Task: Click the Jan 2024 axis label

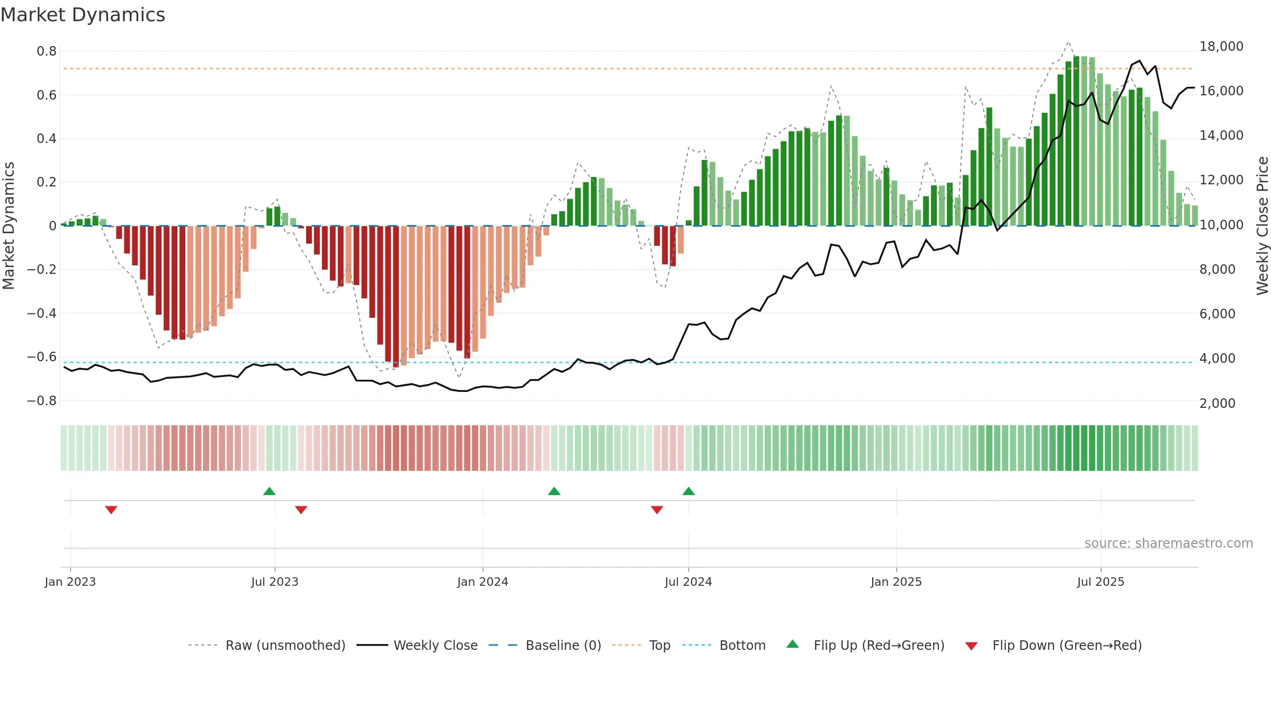Action: click(483, 582)
